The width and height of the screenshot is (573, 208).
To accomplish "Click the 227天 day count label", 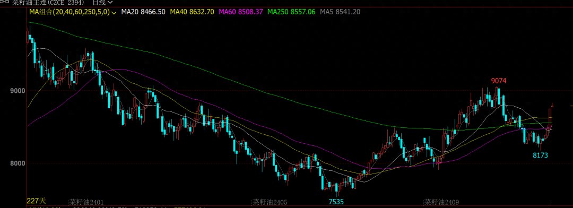I will tap(36, 201).
